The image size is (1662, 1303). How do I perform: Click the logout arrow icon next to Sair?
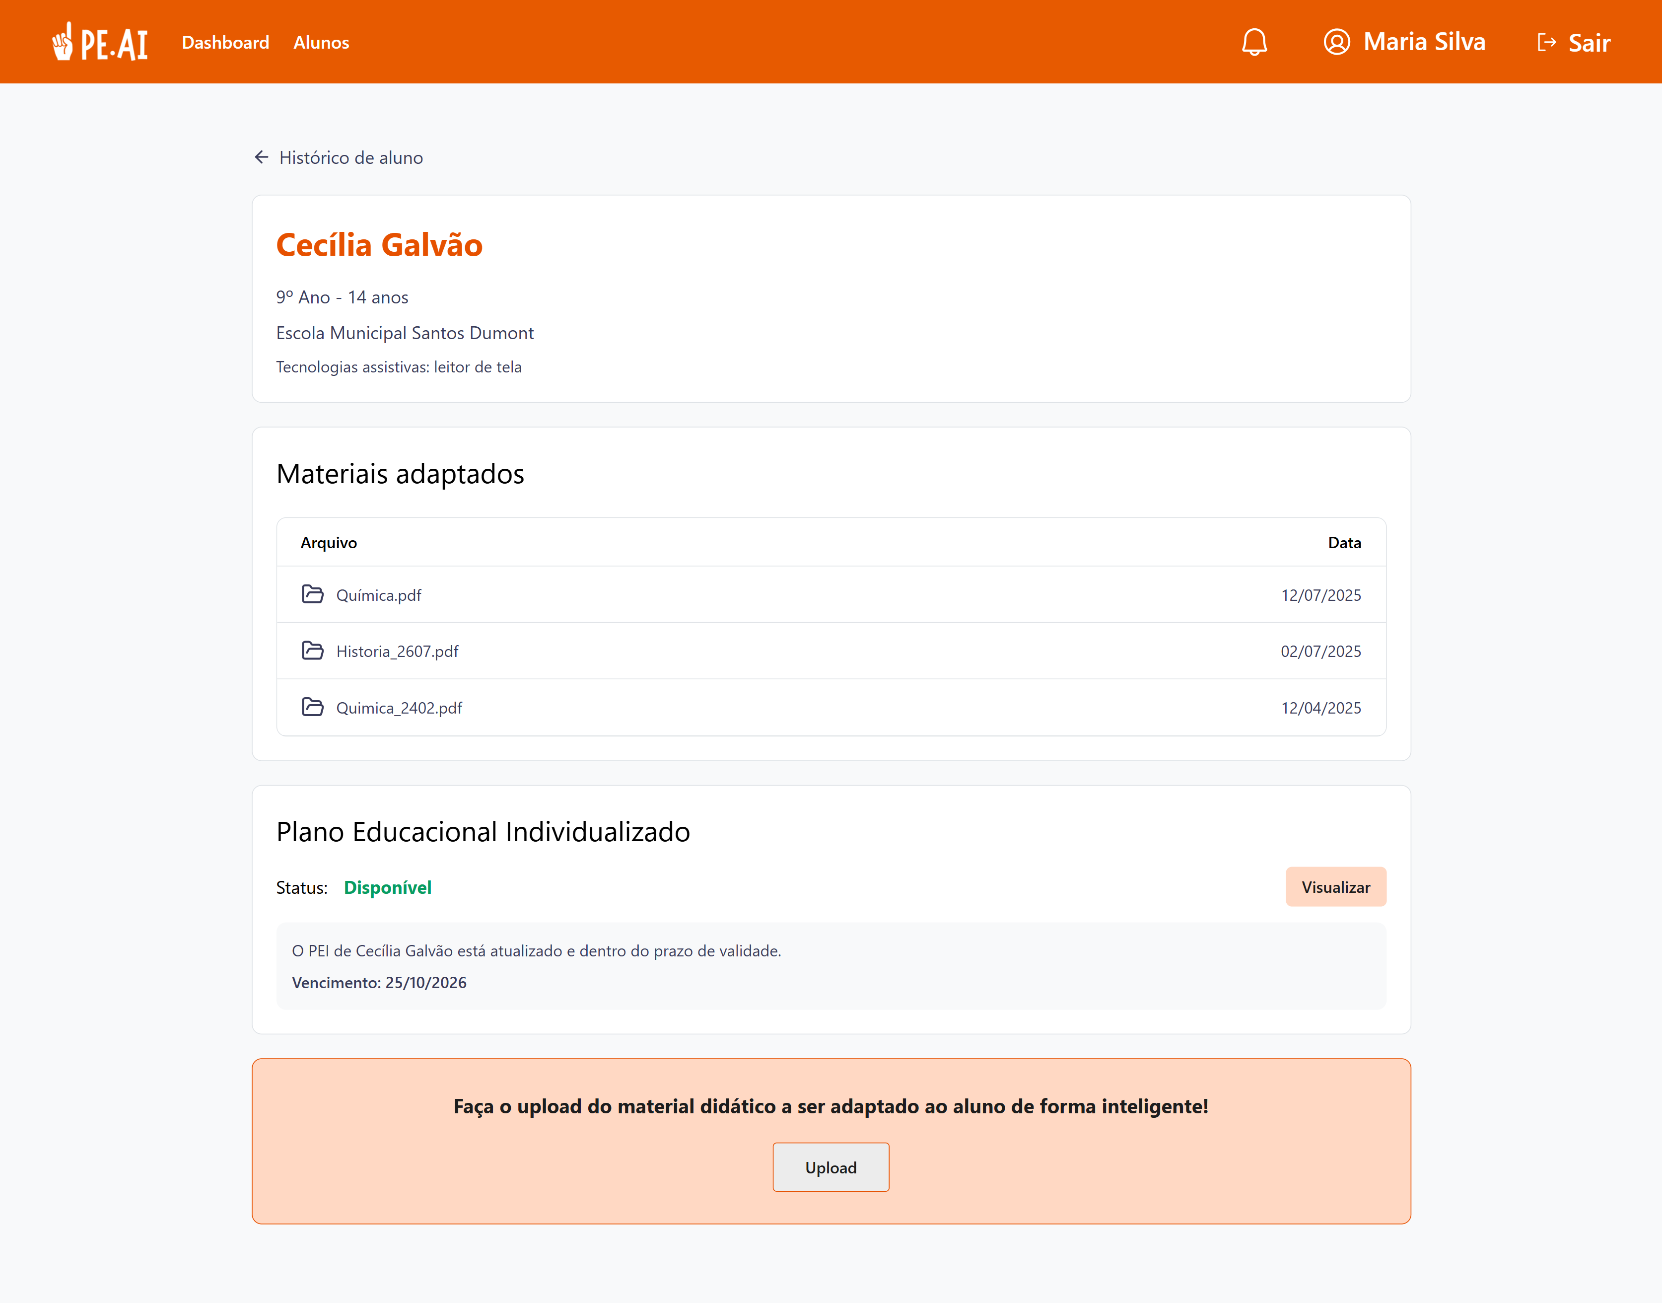pyautogui.click(x=1548, y=42)
